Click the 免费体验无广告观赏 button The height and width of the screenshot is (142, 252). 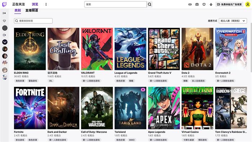pos(229,4)
